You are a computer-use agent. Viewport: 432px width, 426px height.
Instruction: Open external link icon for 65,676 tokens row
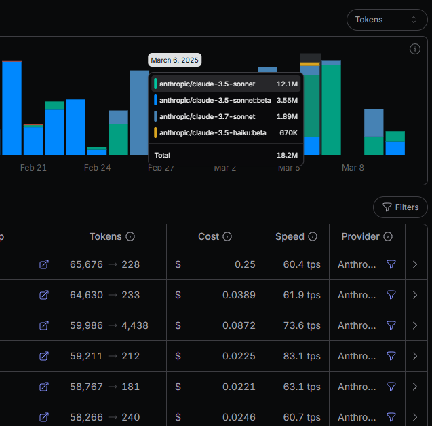click(x=44, y=264)
